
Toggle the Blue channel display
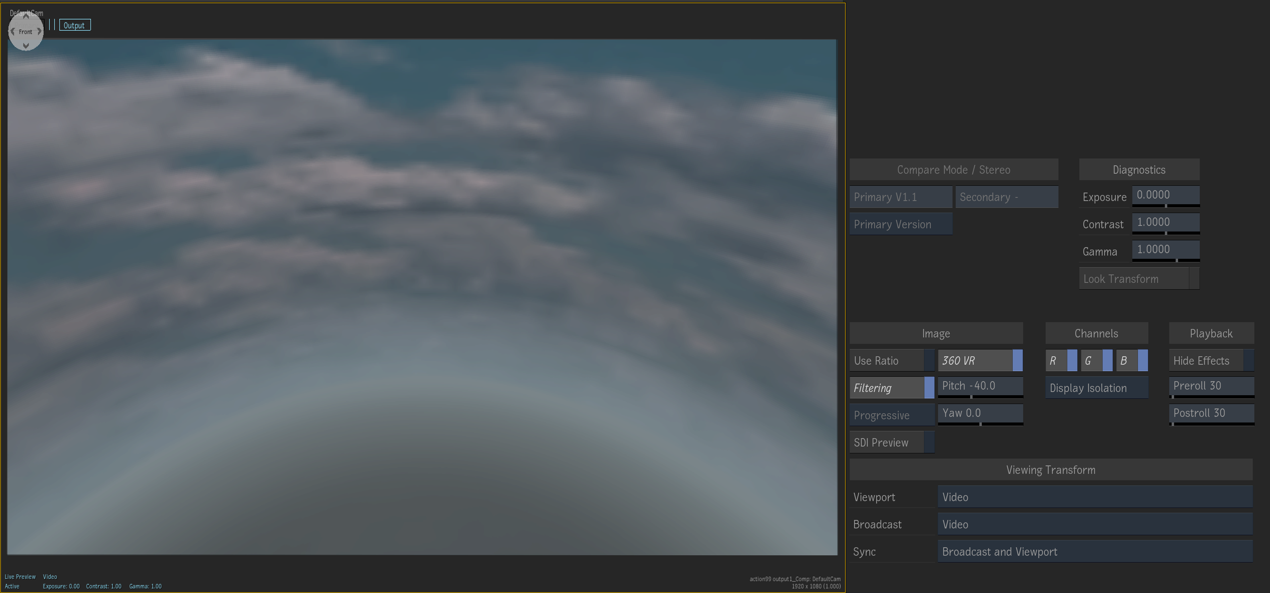click(x=1132, y=360)
